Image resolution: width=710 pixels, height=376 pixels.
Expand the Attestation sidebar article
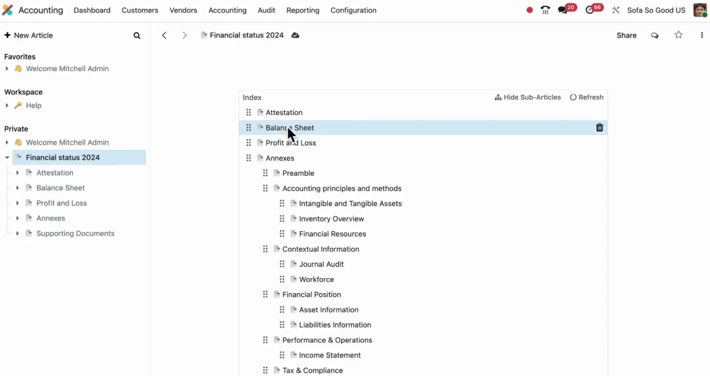(18, 173)
